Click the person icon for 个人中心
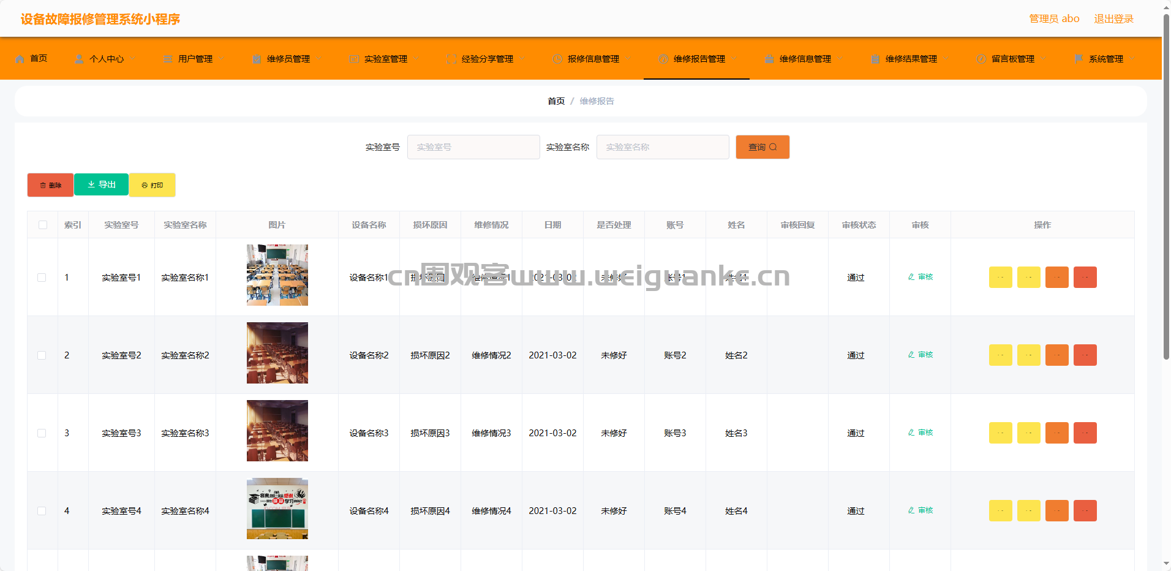The width and height of the screenshot is (1171, 571). (79, 59)
